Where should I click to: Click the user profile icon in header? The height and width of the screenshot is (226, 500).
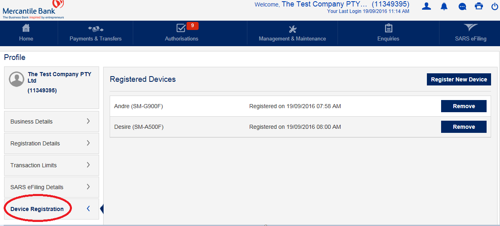pos(426,6)
